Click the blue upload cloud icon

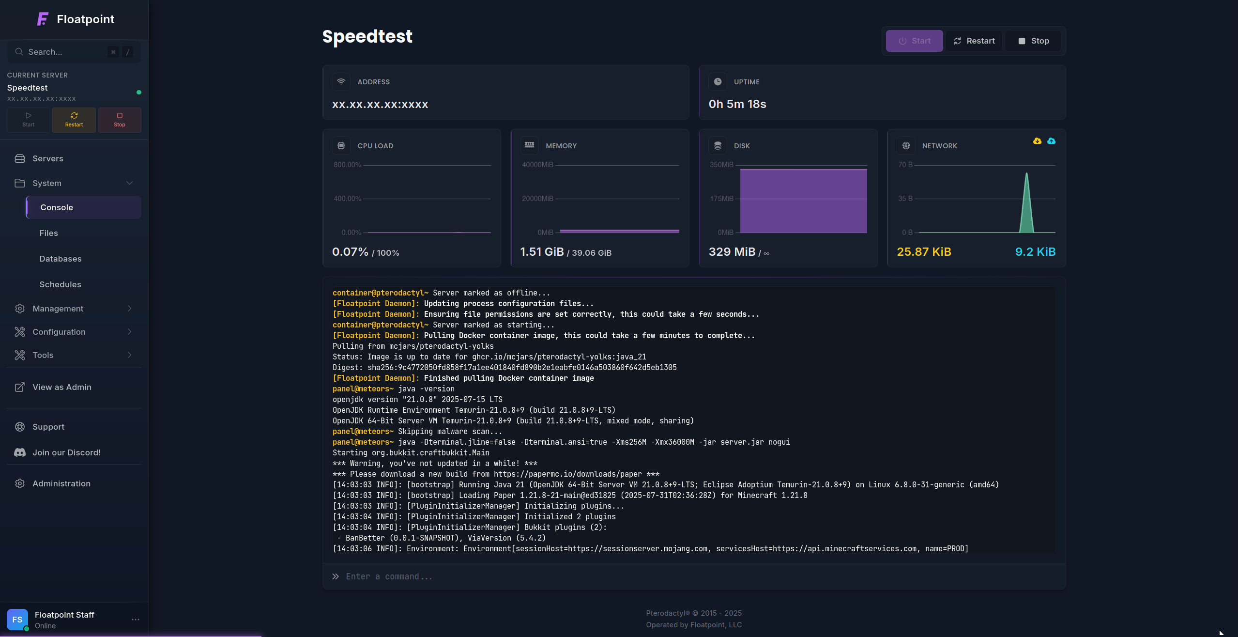point(1052,141)
